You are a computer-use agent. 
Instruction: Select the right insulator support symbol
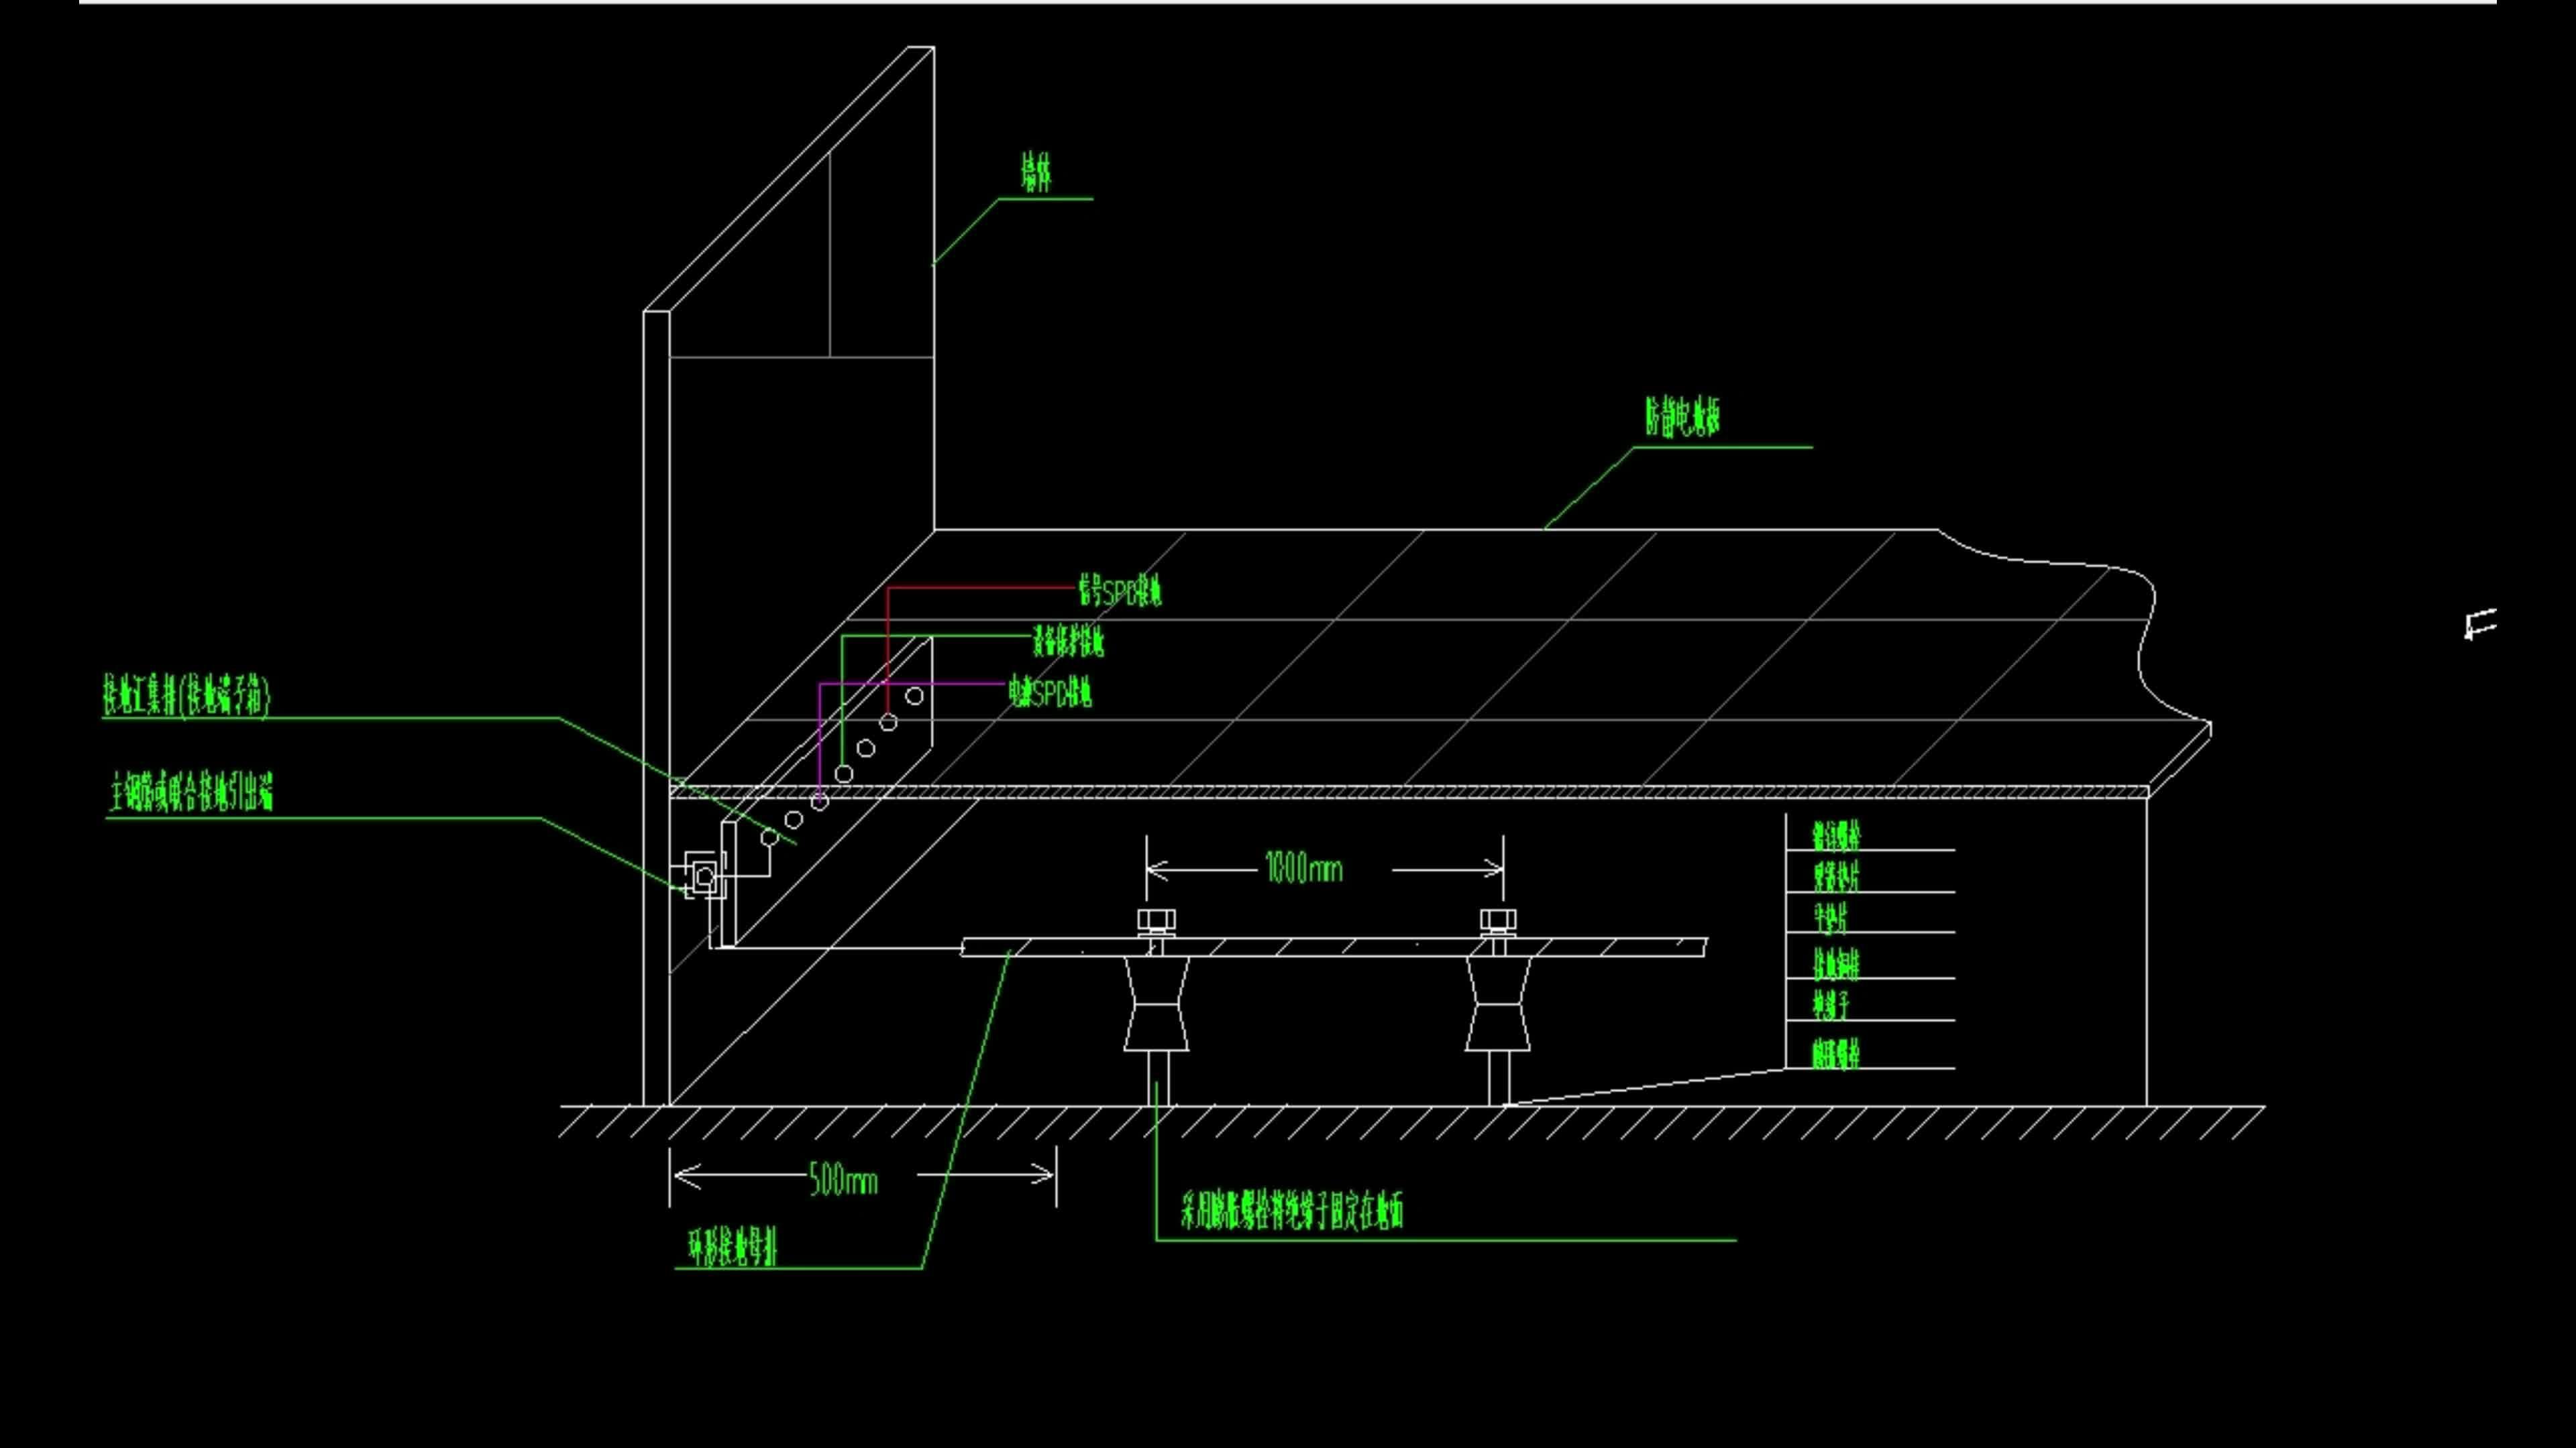tap(1498, 1004)
